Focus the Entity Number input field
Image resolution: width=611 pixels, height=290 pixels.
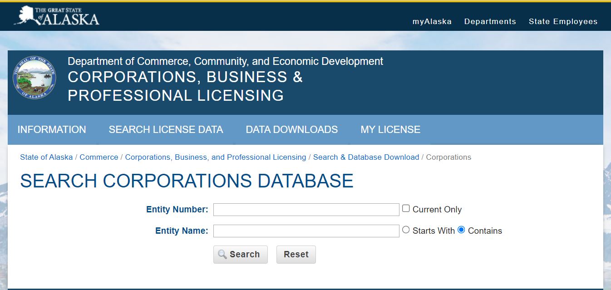306,210
